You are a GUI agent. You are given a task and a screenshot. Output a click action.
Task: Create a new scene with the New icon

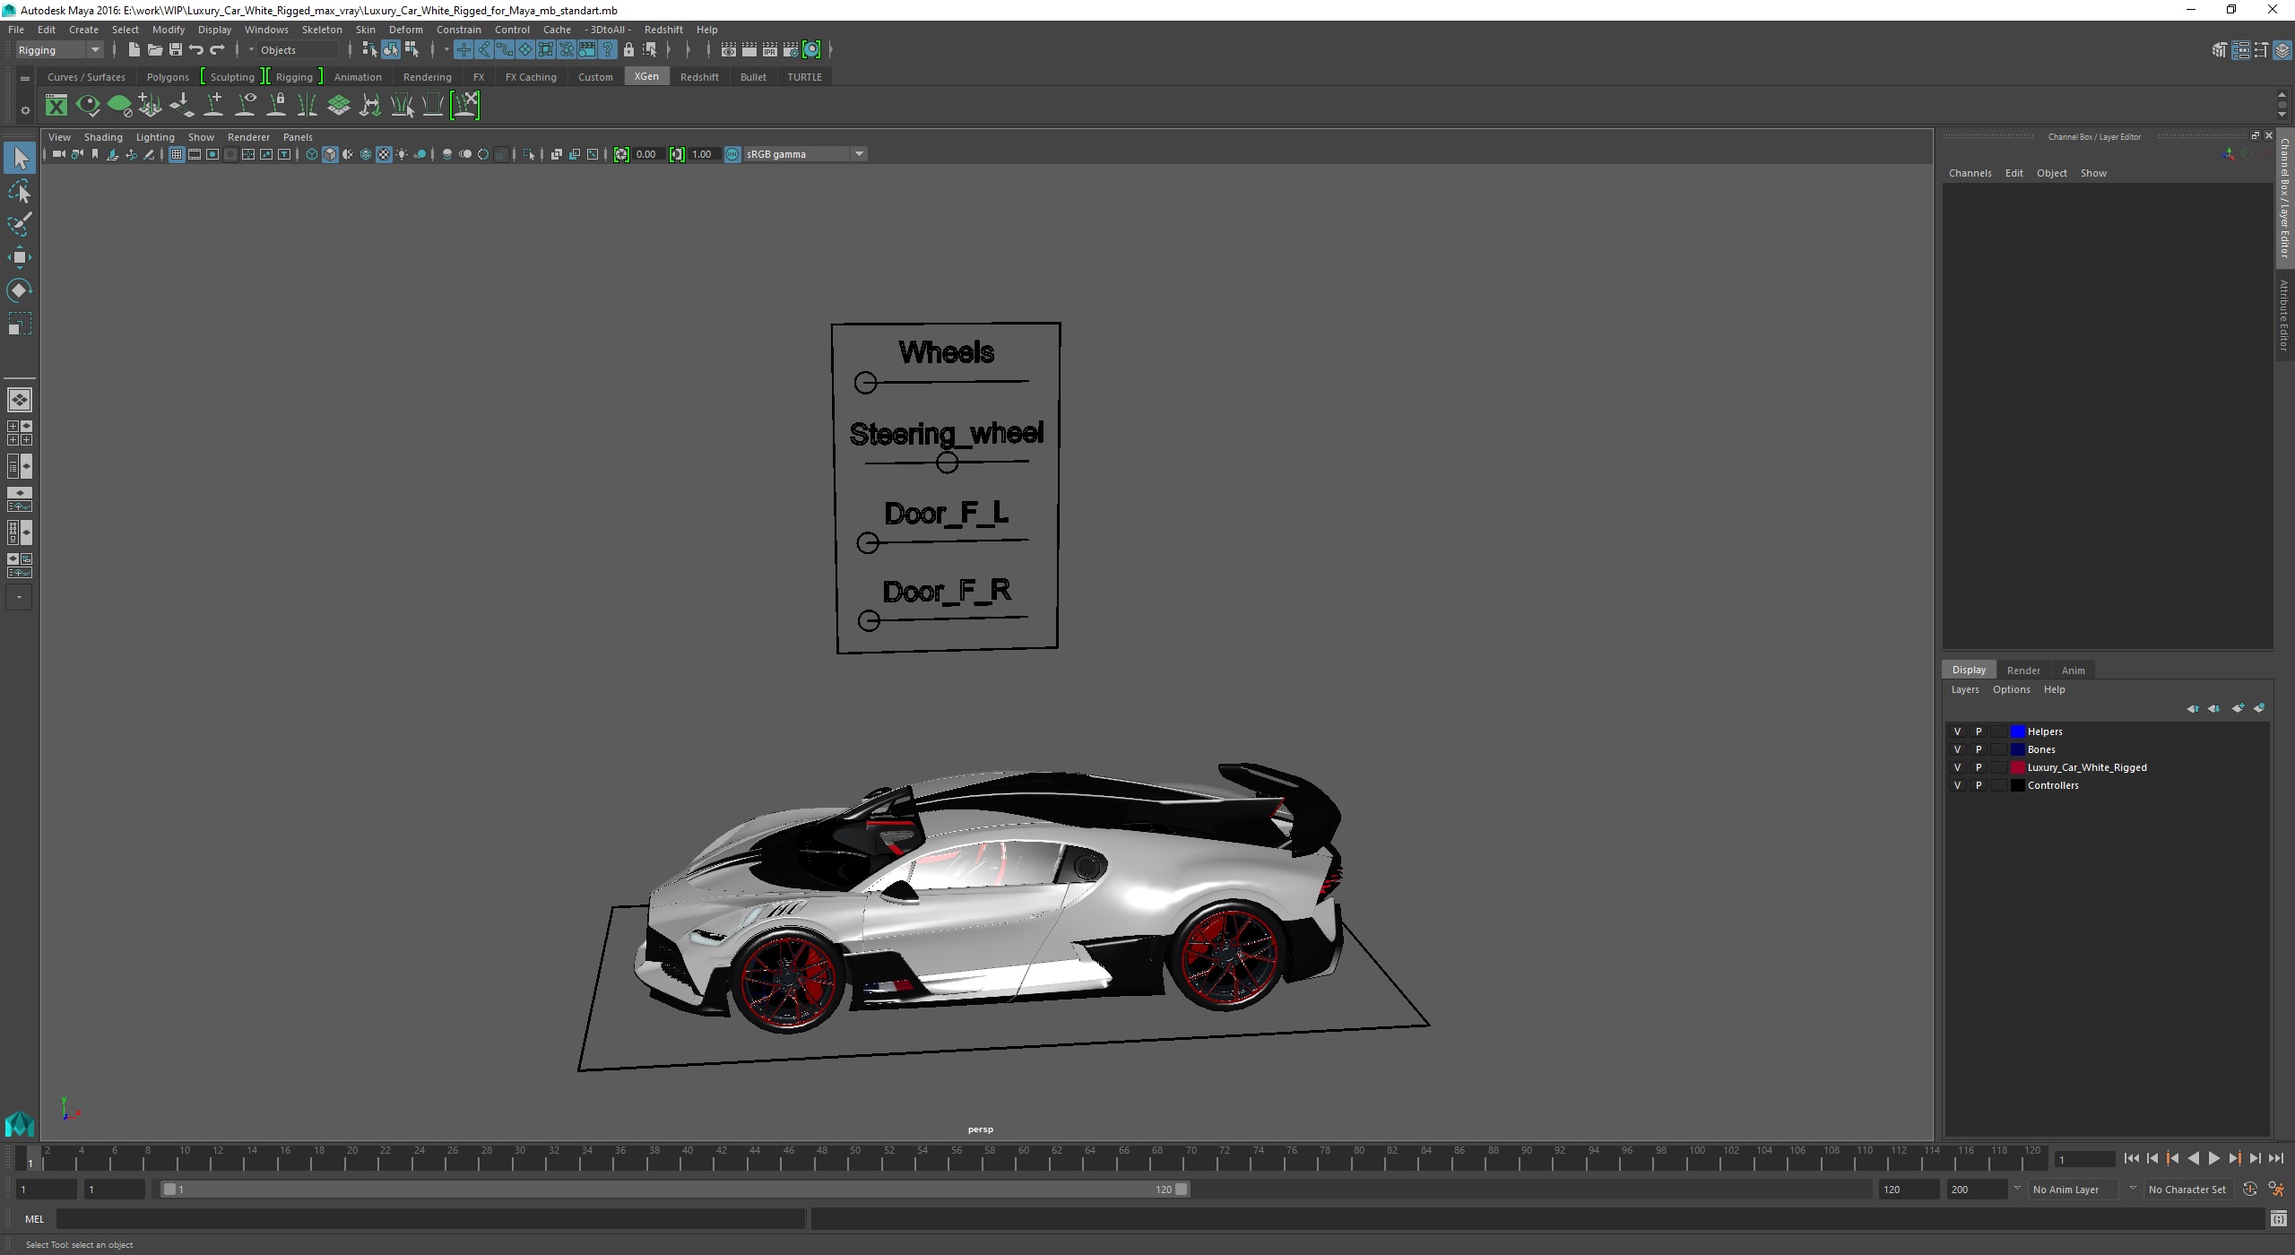coord(134,50)
